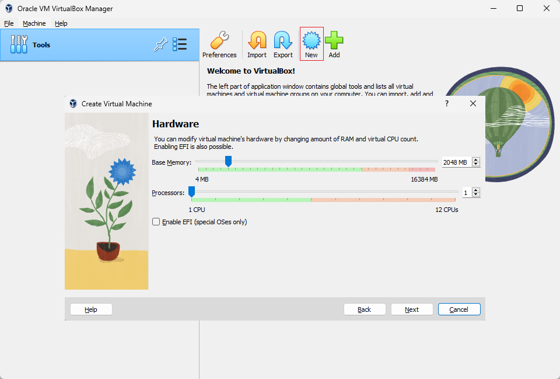This screenshot has height=379, width=560.
Task: Click the Base Memory slider handle
Action: 228,161
